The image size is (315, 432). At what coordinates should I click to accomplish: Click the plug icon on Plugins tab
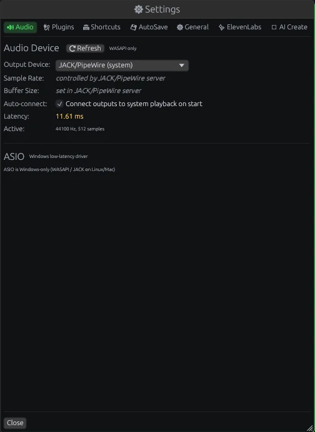point(46,27)
